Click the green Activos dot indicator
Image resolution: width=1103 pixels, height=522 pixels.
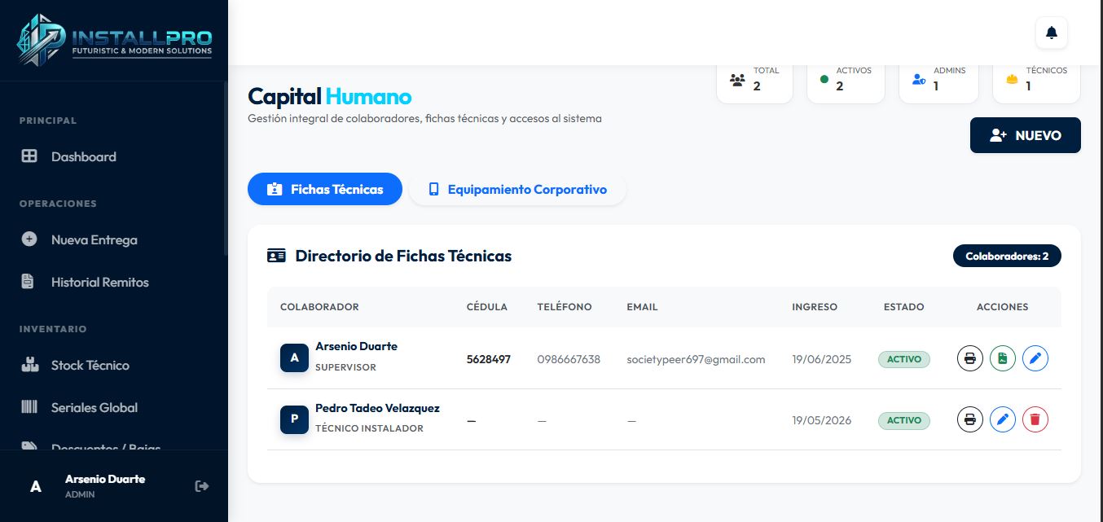coord(824,80)
